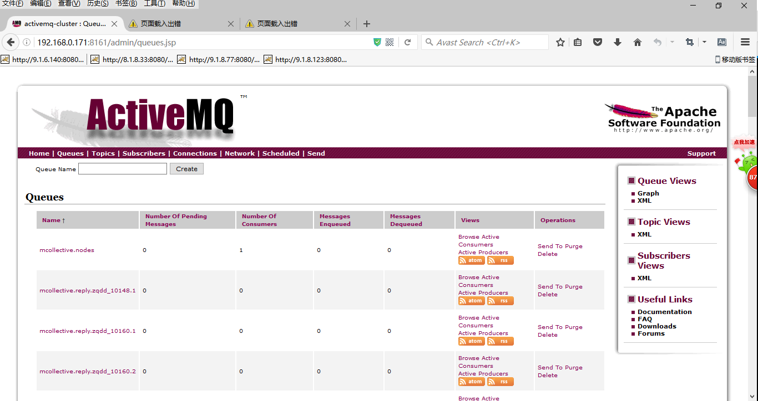The width and height of the screenshot is (758, 401).
Task: Open the Aa toolbar icon
Action: click(x=722, y=42)
